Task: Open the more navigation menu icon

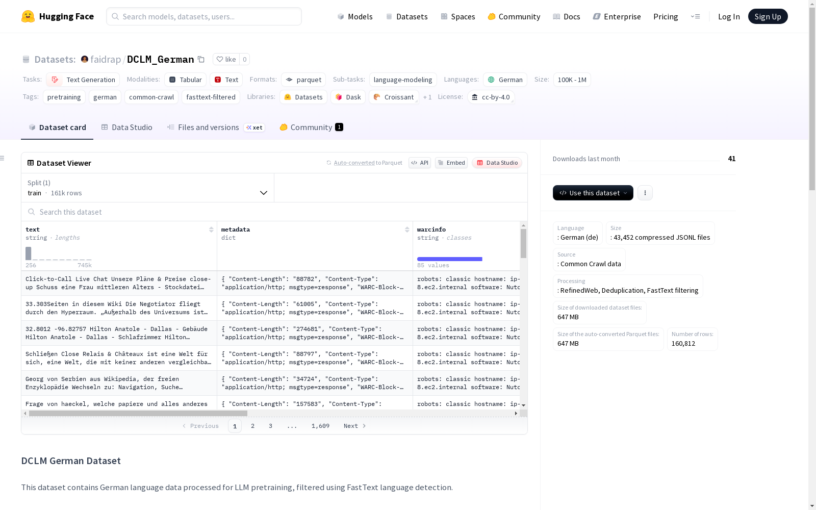Action: click(695, 16)
